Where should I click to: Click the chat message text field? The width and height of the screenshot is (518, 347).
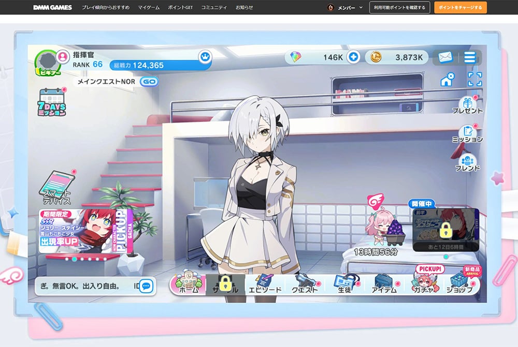click(87, 286)
